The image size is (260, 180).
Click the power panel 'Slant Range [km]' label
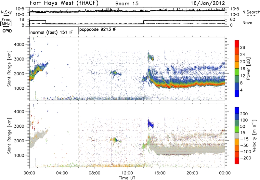[x=9, y=69]
